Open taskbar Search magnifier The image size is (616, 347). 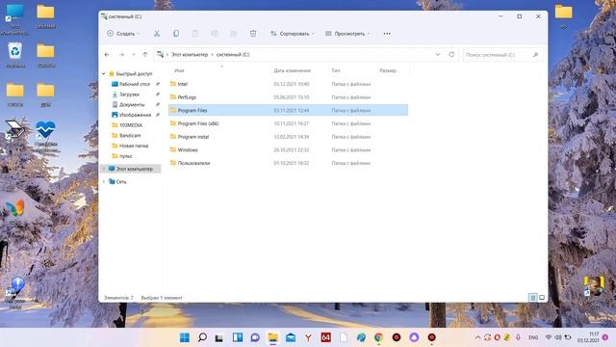(202, 337)
